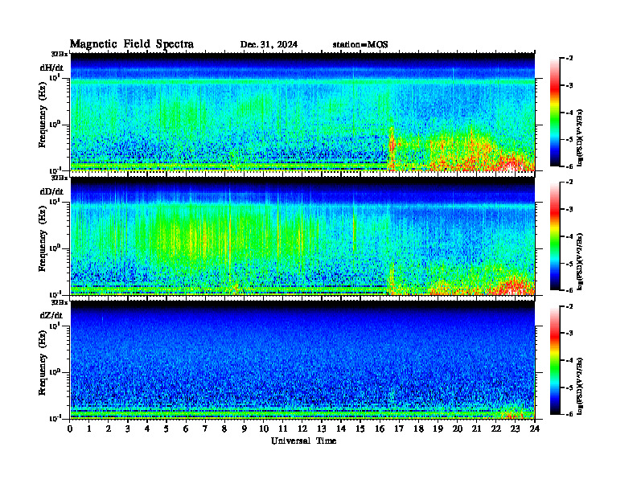Click hour '4' on the time axis
This screenshot has width=637, height=492.
[147, 429]
